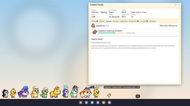
Task: Buy more slots for 120 acorns
Action: (168, 25)
